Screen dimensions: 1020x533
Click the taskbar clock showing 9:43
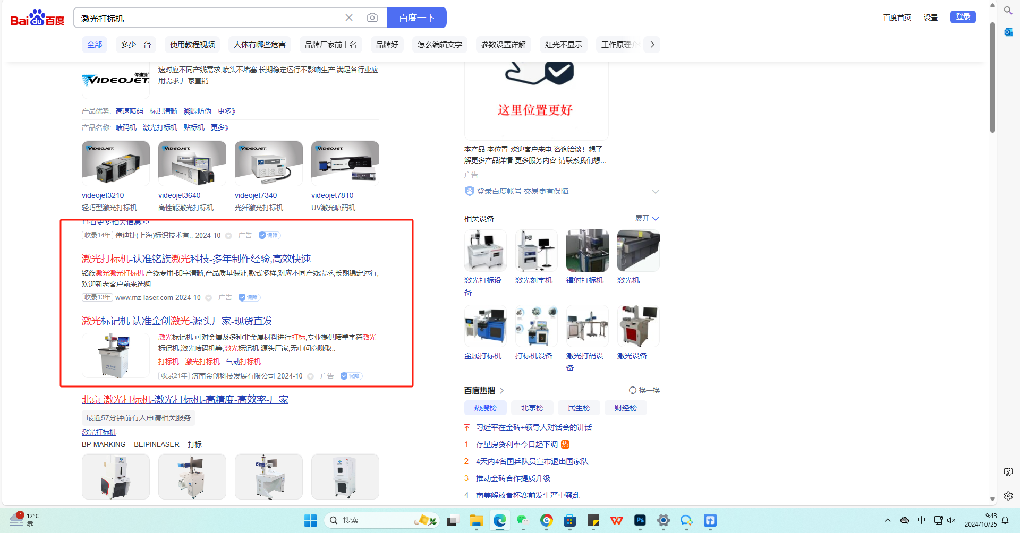(981, 520)
